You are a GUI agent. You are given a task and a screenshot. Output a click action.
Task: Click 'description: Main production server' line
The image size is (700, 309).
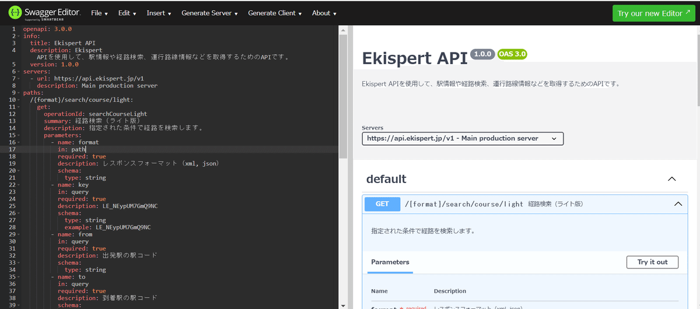(x=97, y=86)
